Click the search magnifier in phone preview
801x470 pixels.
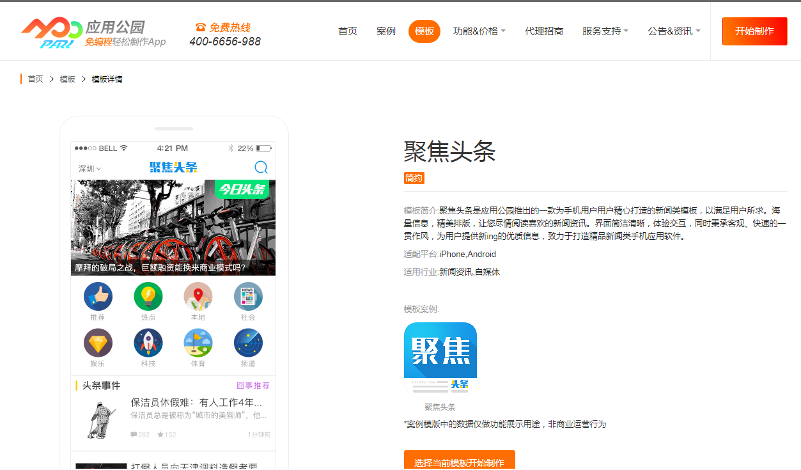click(261, 168)
